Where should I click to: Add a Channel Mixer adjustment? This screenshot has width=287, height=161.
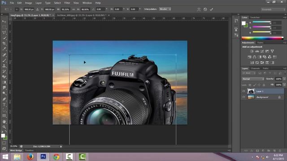(270, 57)
